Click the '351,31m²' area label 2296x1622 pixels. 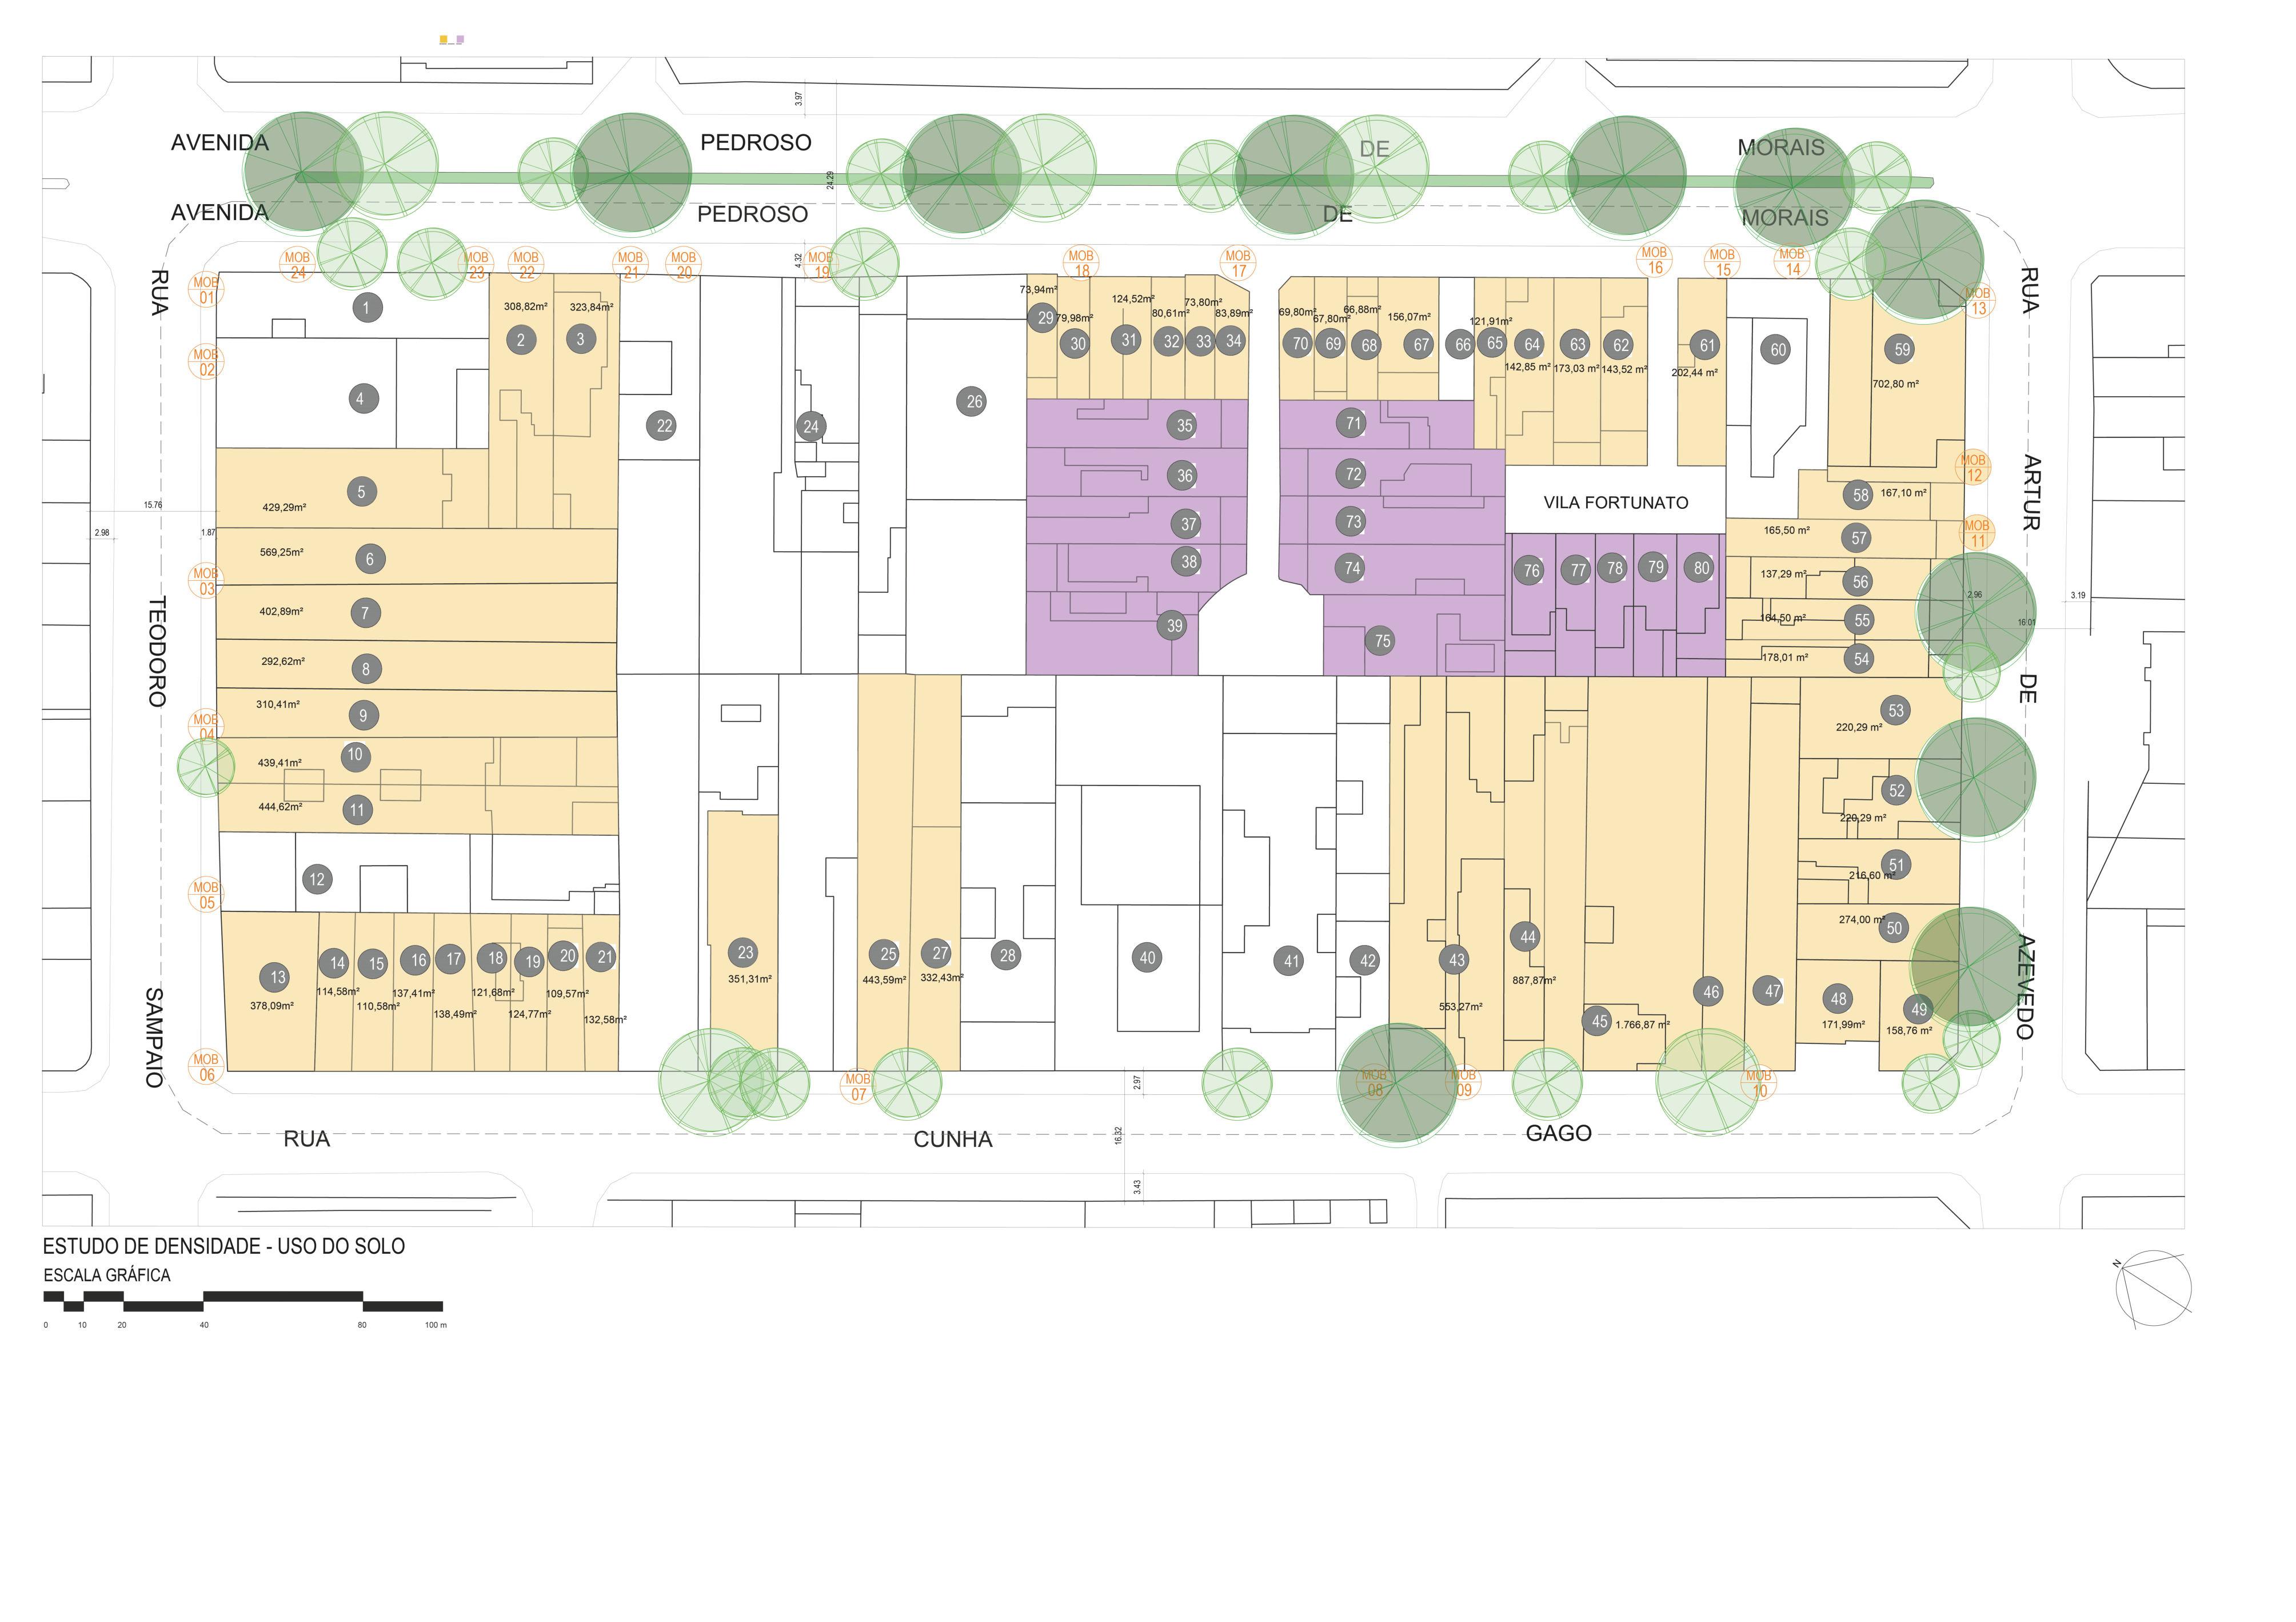(749, 979)
